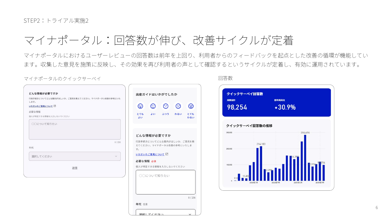
Task: Select the 'わるい' frowning face rating
Action: tap(178, 106)
